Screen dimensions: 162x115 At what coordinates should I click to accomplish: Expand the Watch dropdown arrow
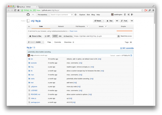(103, 21)
